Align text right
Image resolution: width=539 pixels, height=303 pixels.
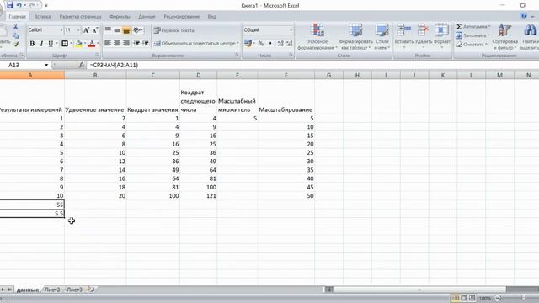pyautogui.click(x=126, y=43)
